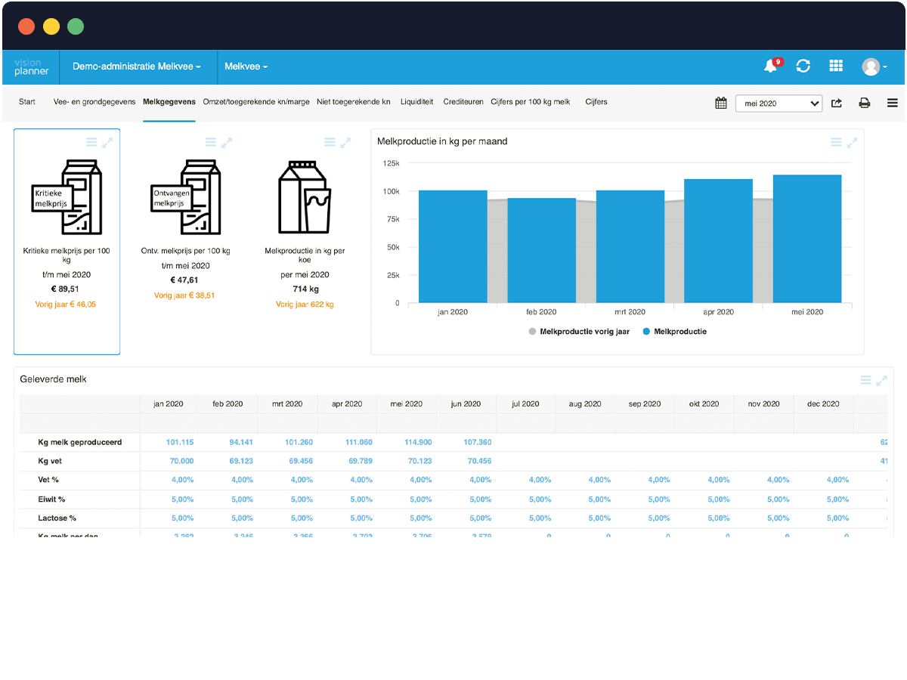Click the mei 2020 chart bar
Image resolution: width=907 pixels, height=680 pixels.
(807, 239)
